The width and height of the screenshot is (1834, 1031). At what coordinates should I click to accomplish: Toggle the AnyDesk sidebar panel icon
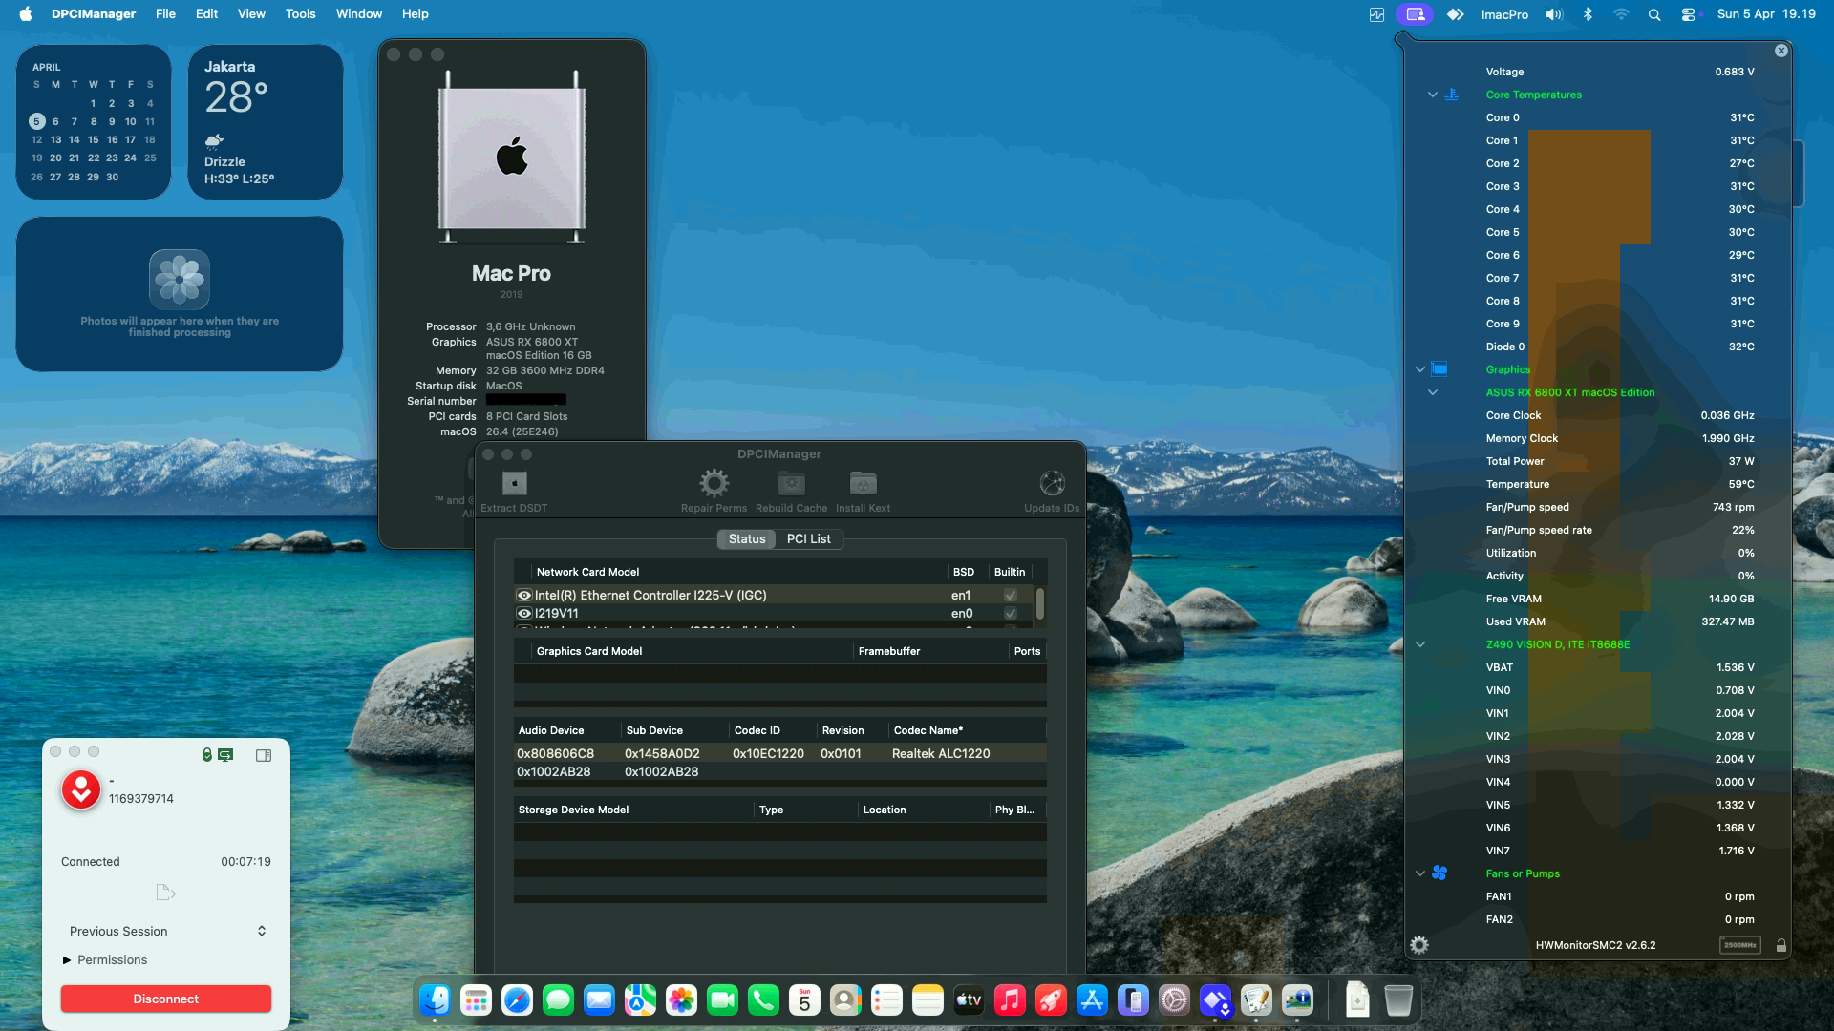pos(264,755)
